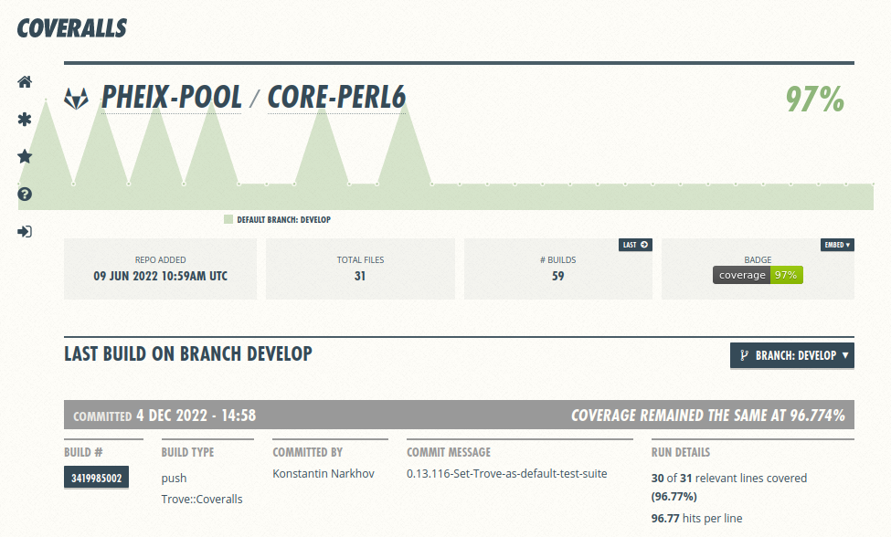Click the first peak on coverage chart
Screen dimensions: 891x537
tap(47, 99)
